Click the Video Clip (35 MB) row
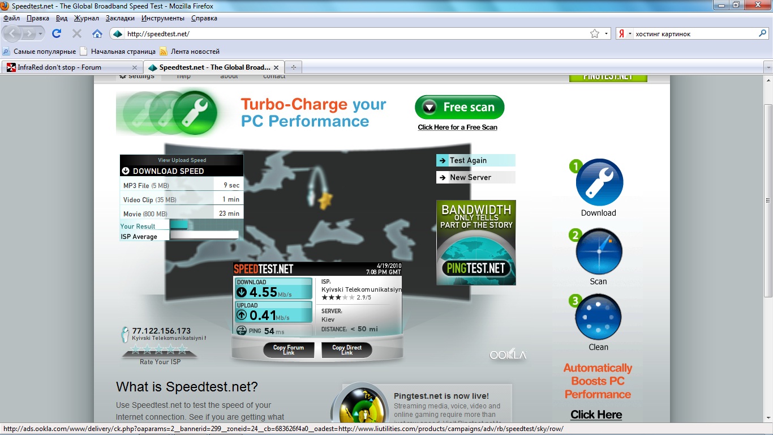Viewport: 773px width, 435px height. click(x=182, y=199)
